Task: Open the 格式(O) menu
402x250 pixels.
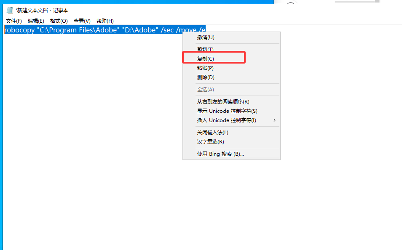Action: (x=59, y=21)
